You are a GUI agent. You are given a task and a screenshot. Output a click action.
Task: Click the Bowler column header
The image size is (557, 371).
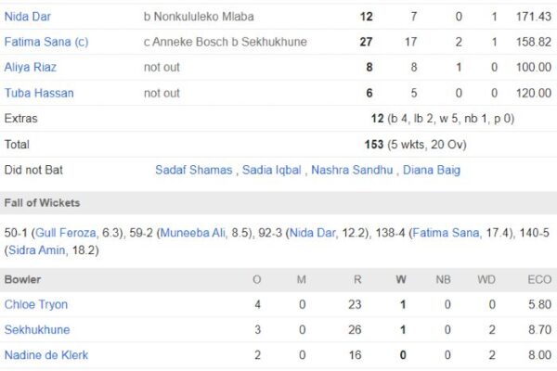(23, 279)
